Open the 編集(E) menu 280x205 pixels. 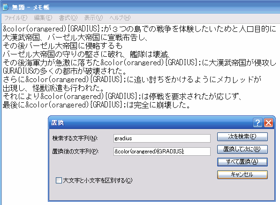click(x=43, y=18)
